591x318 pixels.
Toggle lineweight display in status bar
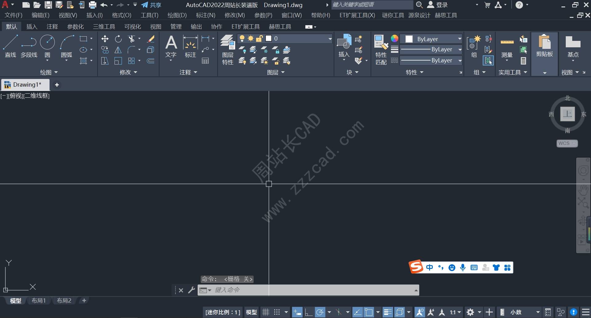[388, 312]
